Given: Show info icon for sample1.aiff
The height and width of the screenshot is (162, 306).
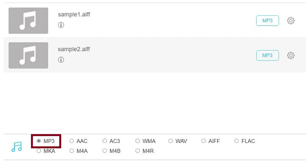Looking at the screenshot, I should coord(61,25).
